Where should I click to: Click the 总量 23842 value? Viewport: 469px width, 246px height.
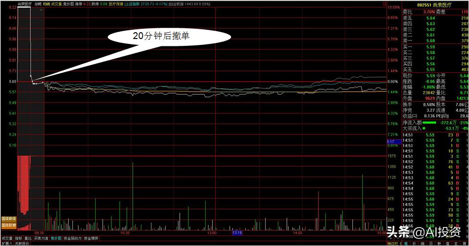pyautogui.click(x=429, y=93)
